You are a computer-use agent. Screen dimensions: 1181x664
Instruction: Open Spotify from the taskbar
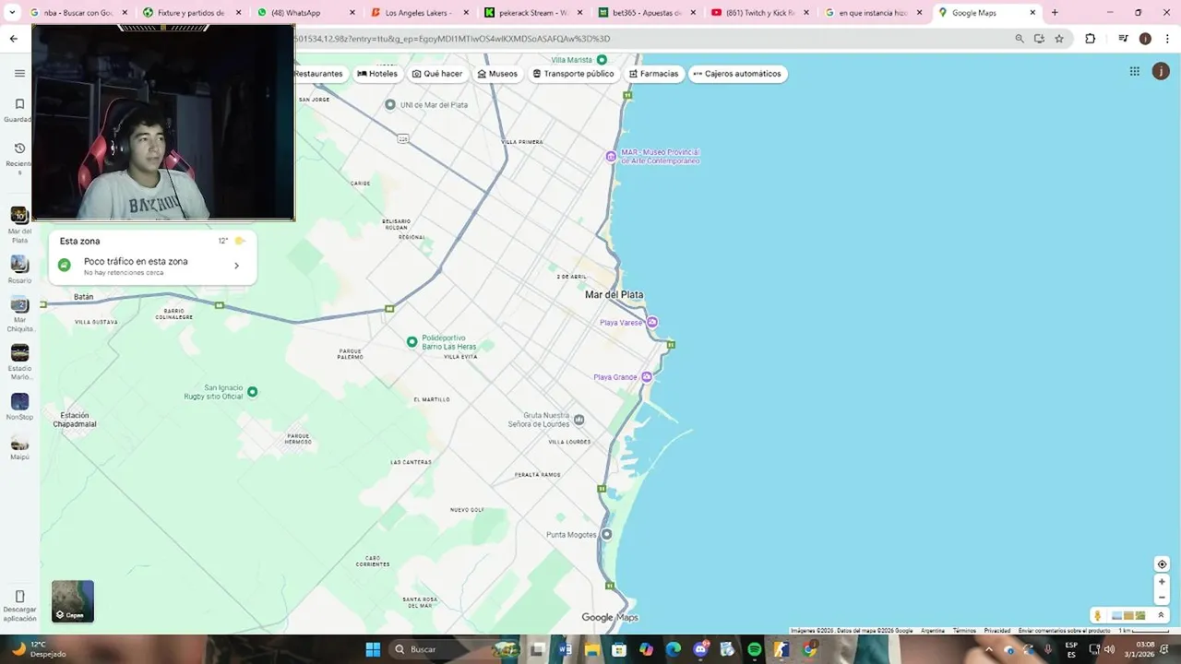(755, 649)
